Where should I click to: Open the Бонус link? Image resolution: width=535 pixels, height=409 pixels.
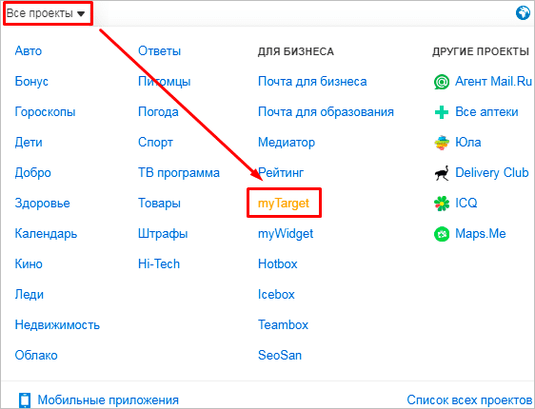pos(31,82)
